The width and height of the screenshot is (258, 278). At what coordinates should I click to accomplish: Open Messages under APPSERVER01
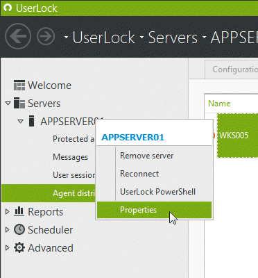[71, 157]
